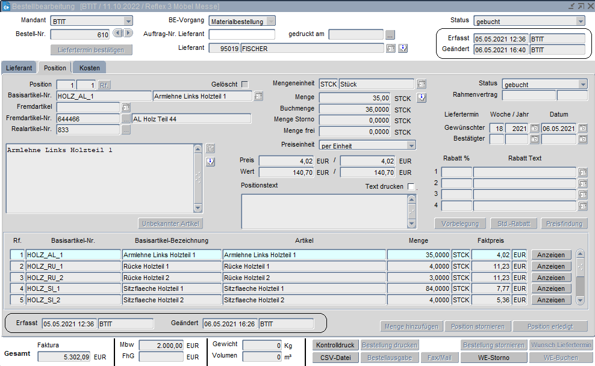Open the Lieferant lookup list icon
The image size is (595, 366).
(x=390, y=49)
